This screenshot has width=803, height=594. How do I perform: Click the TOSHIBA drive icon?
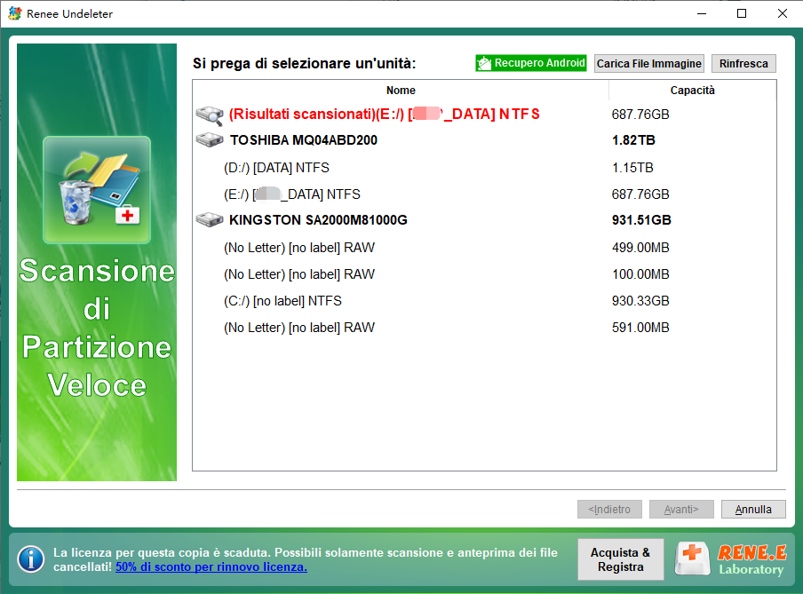tap(210, 139)
